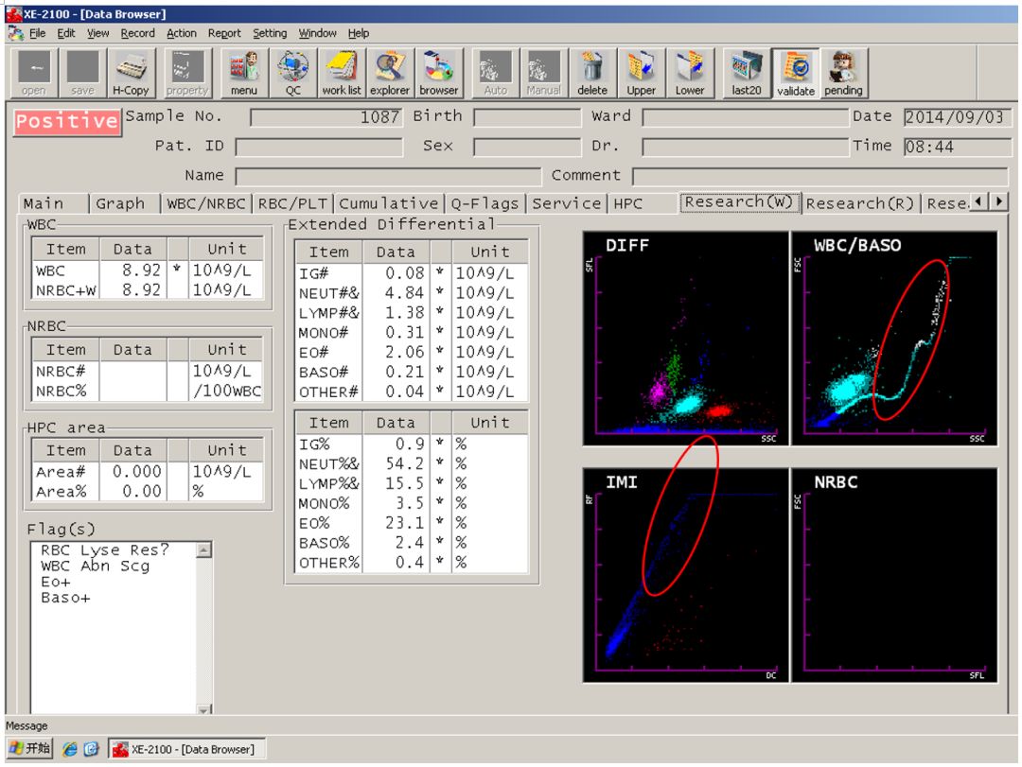Click the Date field showing 2014/09/03
The width and height of the screenshot is (1022, 767).
(958, 117)
